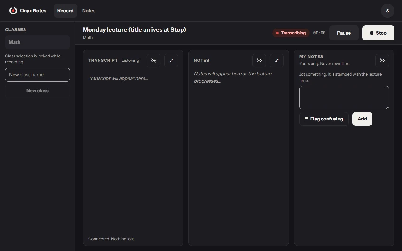Hide the My Notes panel
Image resolution: width=402 pixels, height=251 pixels.
click(382, 61)
